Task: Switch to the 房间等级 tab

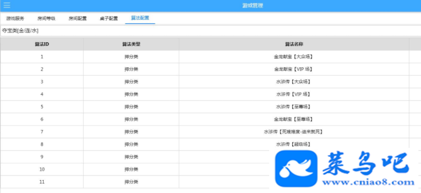Action: (x=46, y=19)
